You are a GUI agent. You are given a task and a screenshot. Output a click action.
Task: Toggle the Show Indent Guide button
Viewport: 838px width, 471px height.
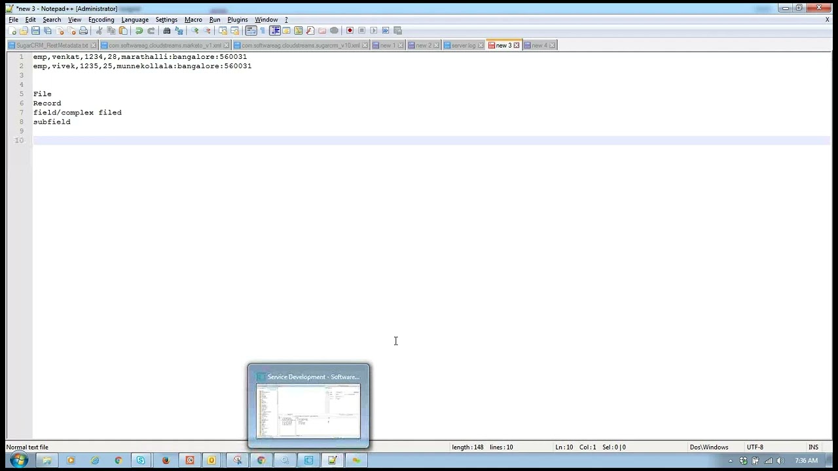[275, 31]
